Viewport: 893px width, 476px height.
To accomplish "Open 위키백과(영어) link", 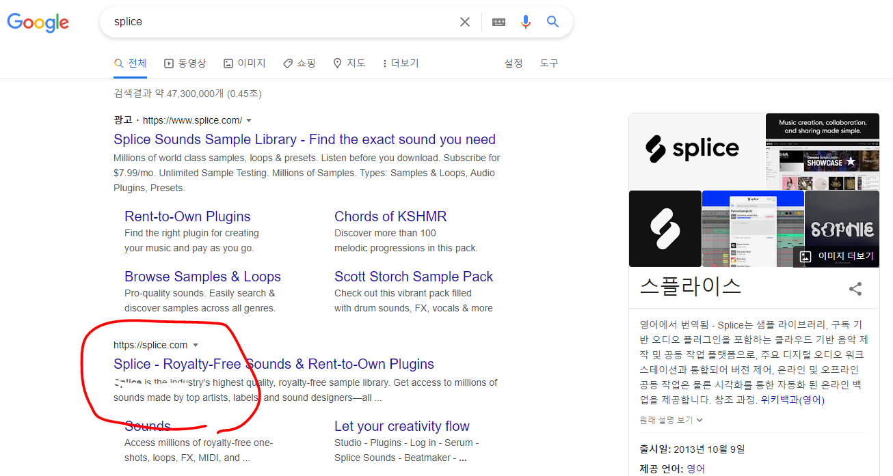I will point(792,400).
